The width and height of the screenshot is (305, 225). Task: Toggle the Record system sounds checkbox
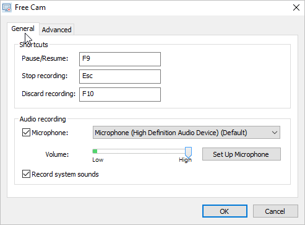click(x=26, y=174)
